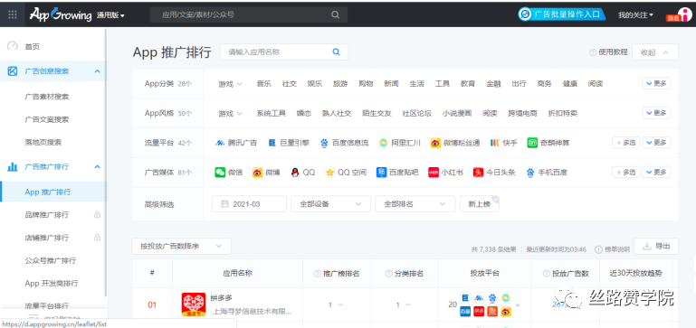Click the 广告批量操作入口 button

pyautogui.click(x=562, y=14)
